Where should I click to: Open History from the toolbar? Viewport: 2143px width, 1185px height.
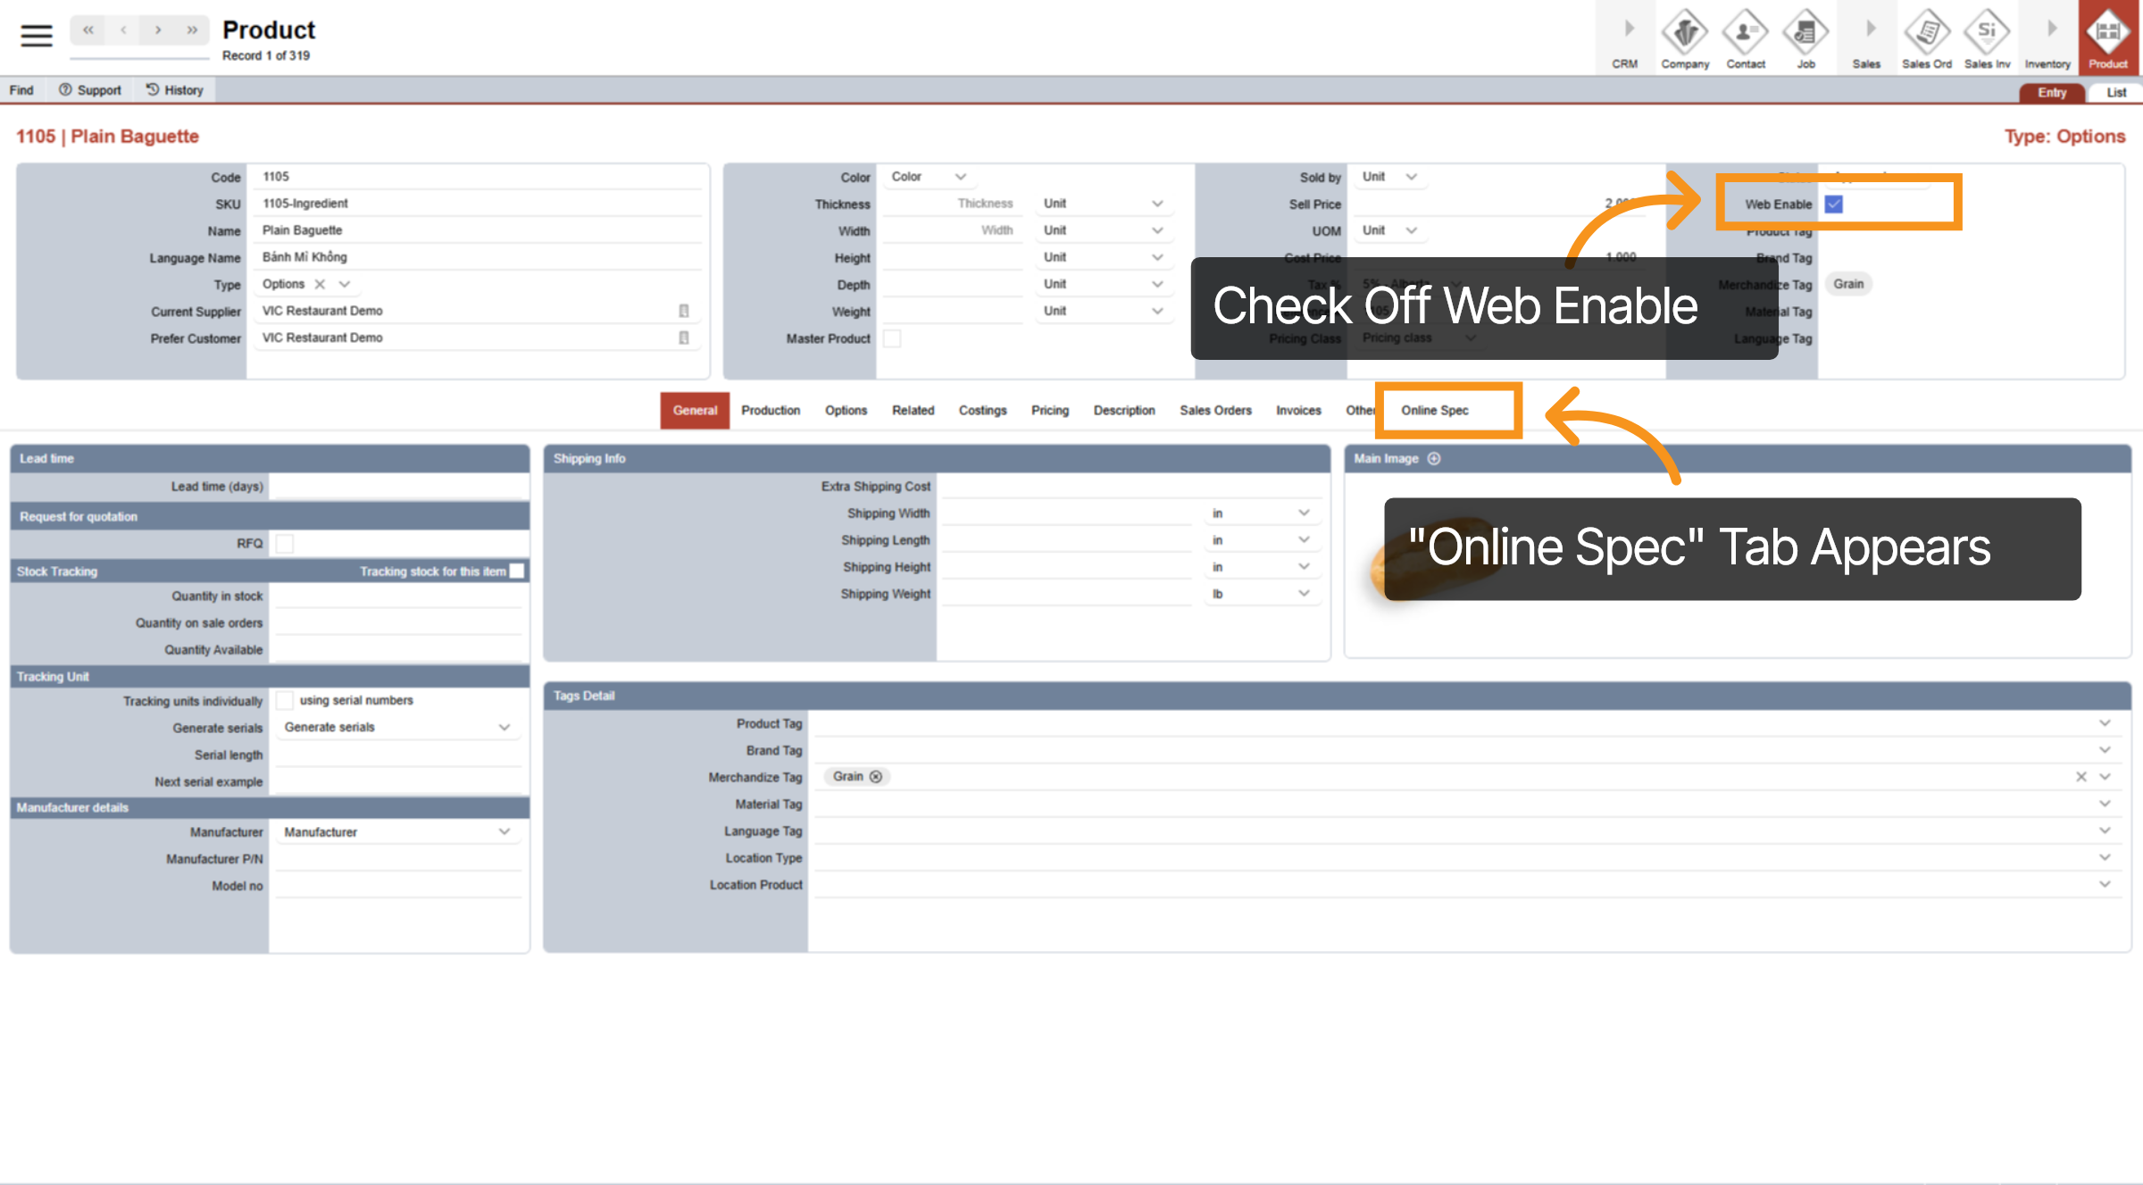[x=174, y=89]
